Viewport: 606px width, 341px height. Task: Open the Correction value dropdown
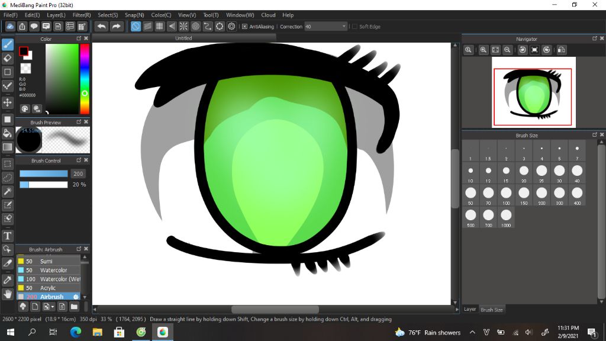click(344, 27)
